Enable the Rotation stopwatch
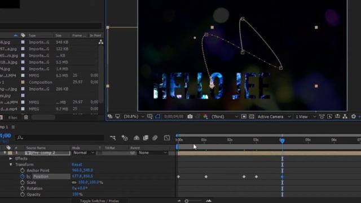The width and height of the screenshot is (361, 203). coord(23,188)
